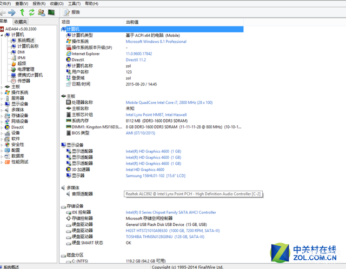Click the 性能测试 benchmark icon

7,162
